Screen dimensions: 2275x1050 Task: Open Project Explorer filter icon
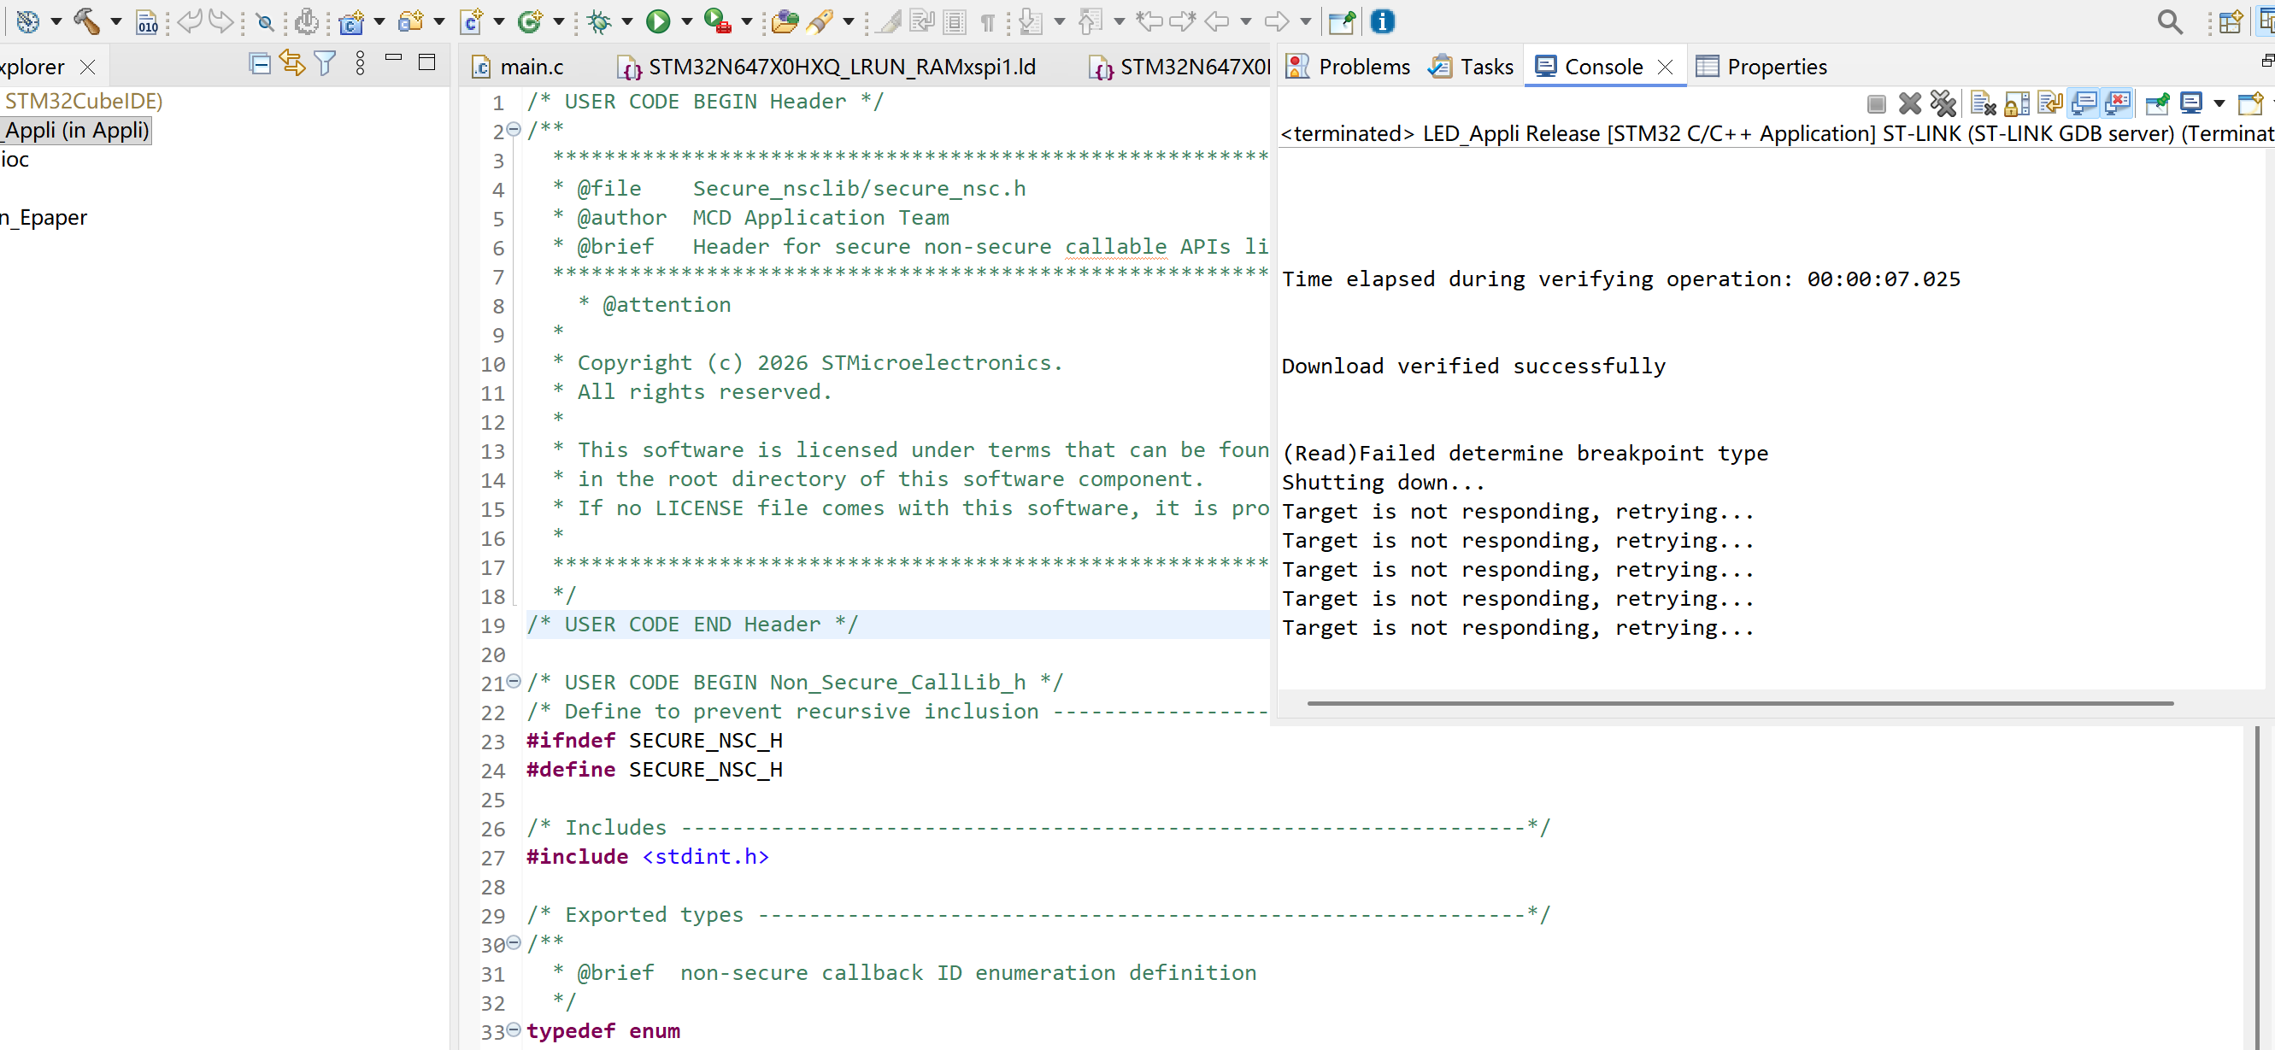click(x=325, y=63)
